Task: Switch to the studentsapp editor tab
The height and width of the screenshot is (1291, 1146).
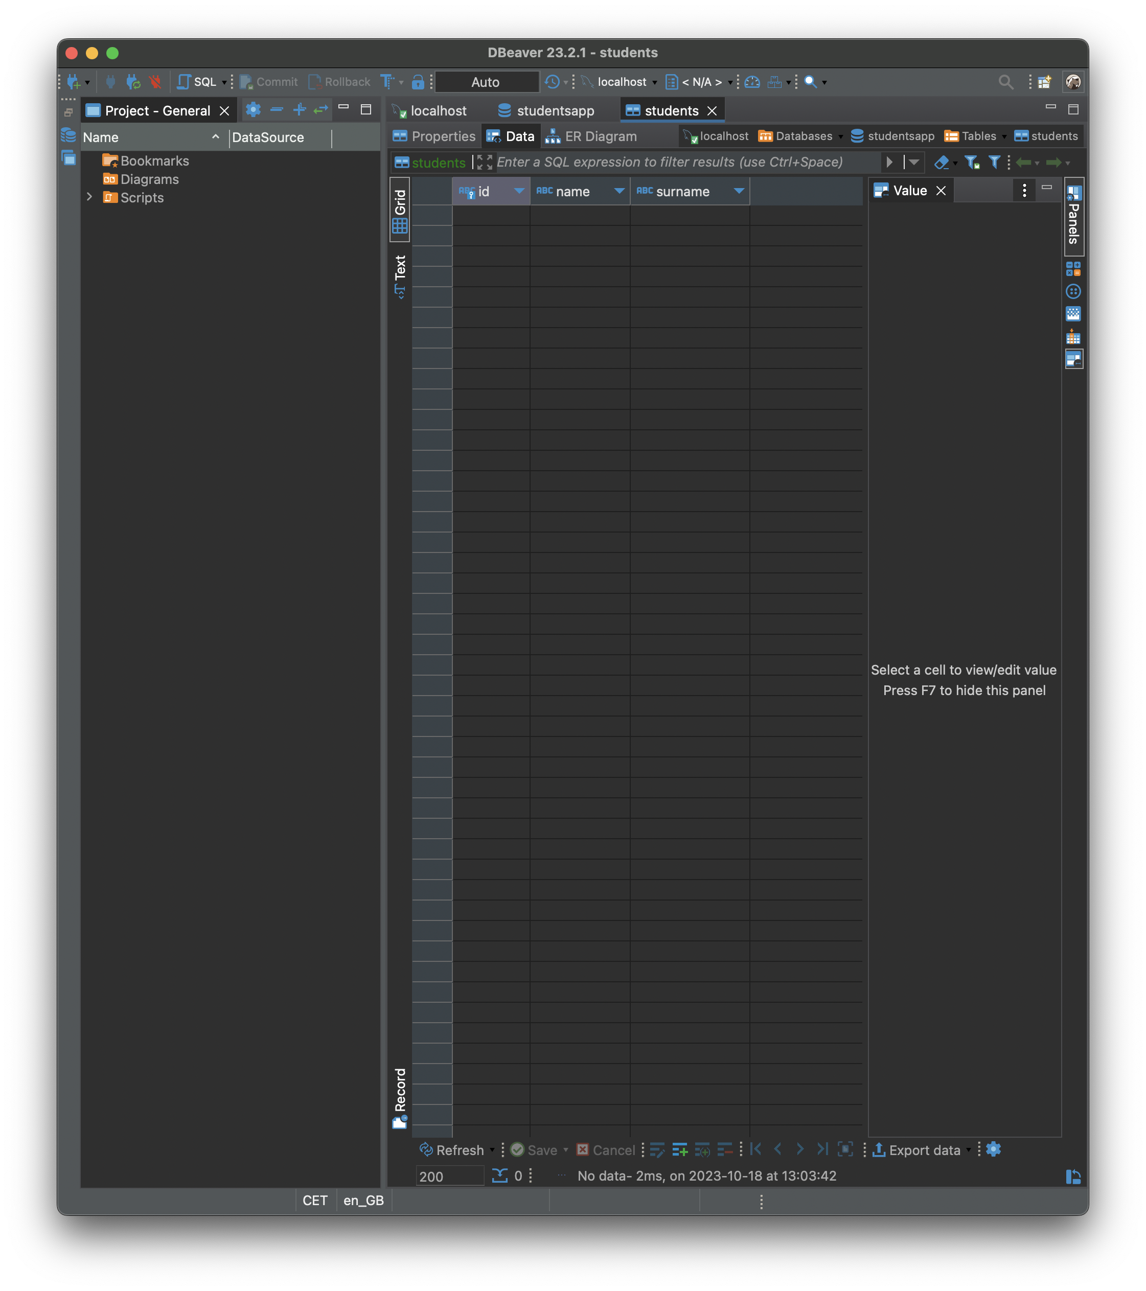Action: 546,110
